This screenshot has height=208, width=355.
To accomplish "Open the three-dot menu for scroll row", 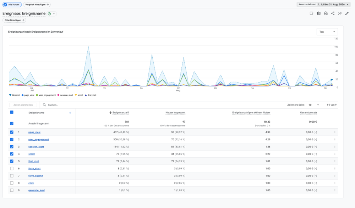I will (x=335, y=154).
